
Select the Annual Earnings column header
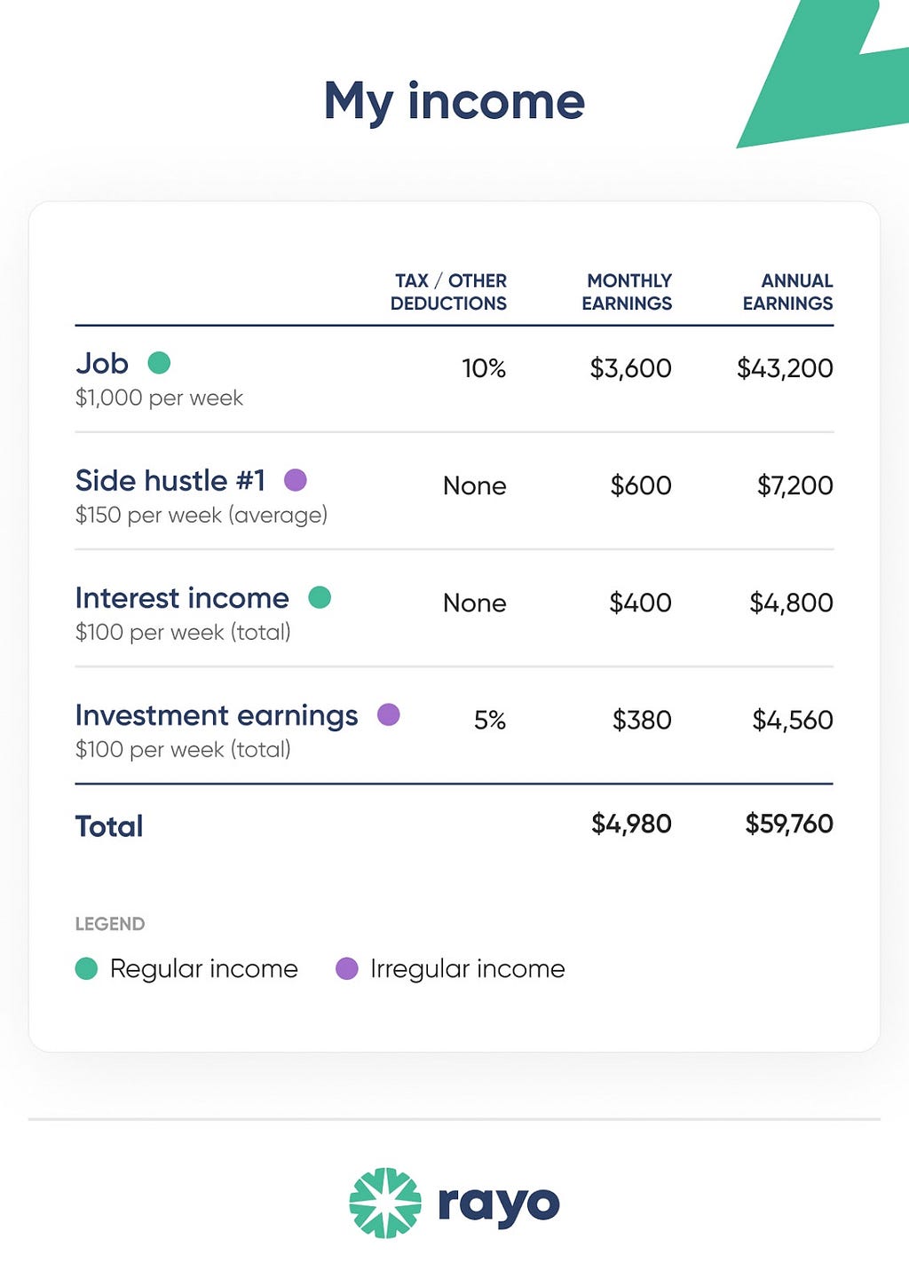click(x=787, y=292)
